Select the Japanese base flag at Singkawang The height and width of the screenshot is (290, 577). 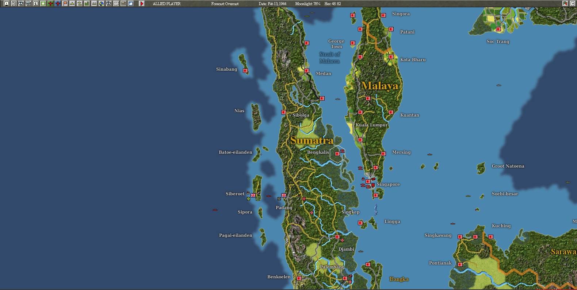pyautogui.click(x=460, y=237)
